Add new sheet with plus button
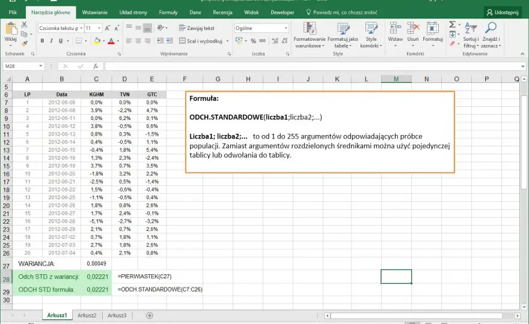Image resolution: width=529 pixels, height=324 pixels. tap(150, 315)
